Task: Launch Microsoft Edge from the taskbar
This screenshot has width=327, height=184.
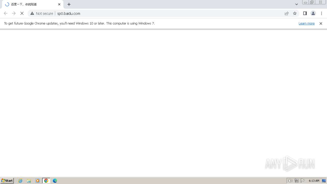Action: pos(55,181)
